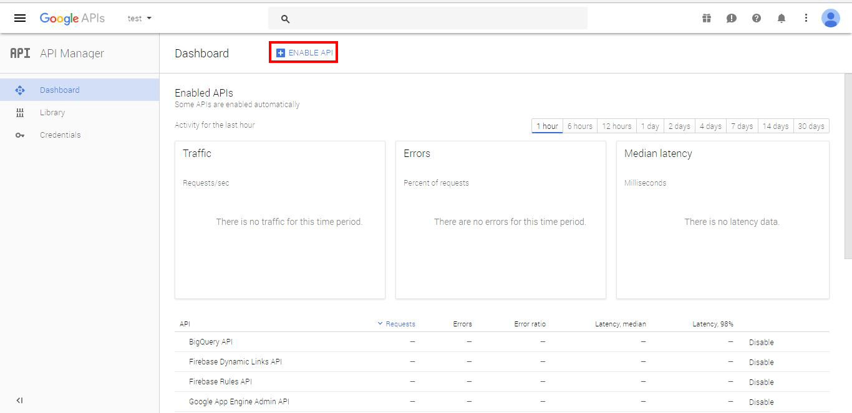
Task: Click the Latency, median column header
Action: [621, 324]
